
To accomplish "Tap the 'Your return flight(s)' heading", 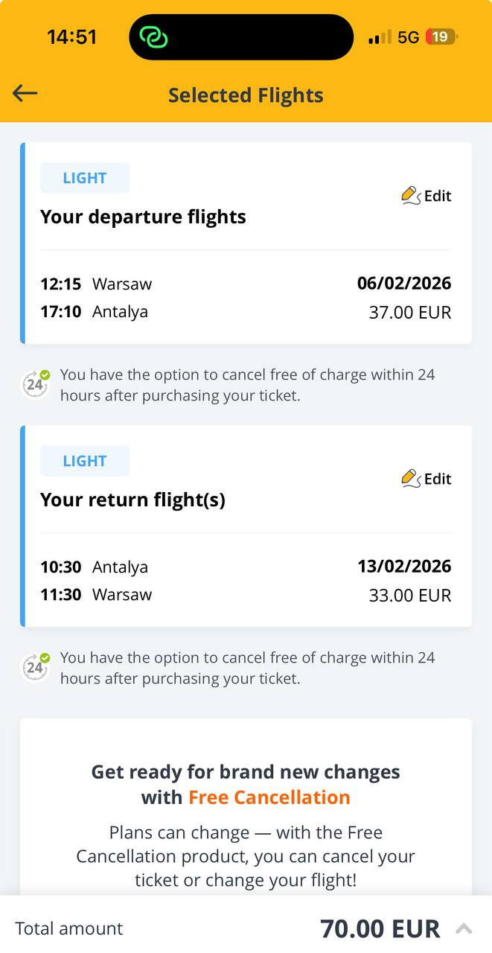I will [x=132, y=500].
